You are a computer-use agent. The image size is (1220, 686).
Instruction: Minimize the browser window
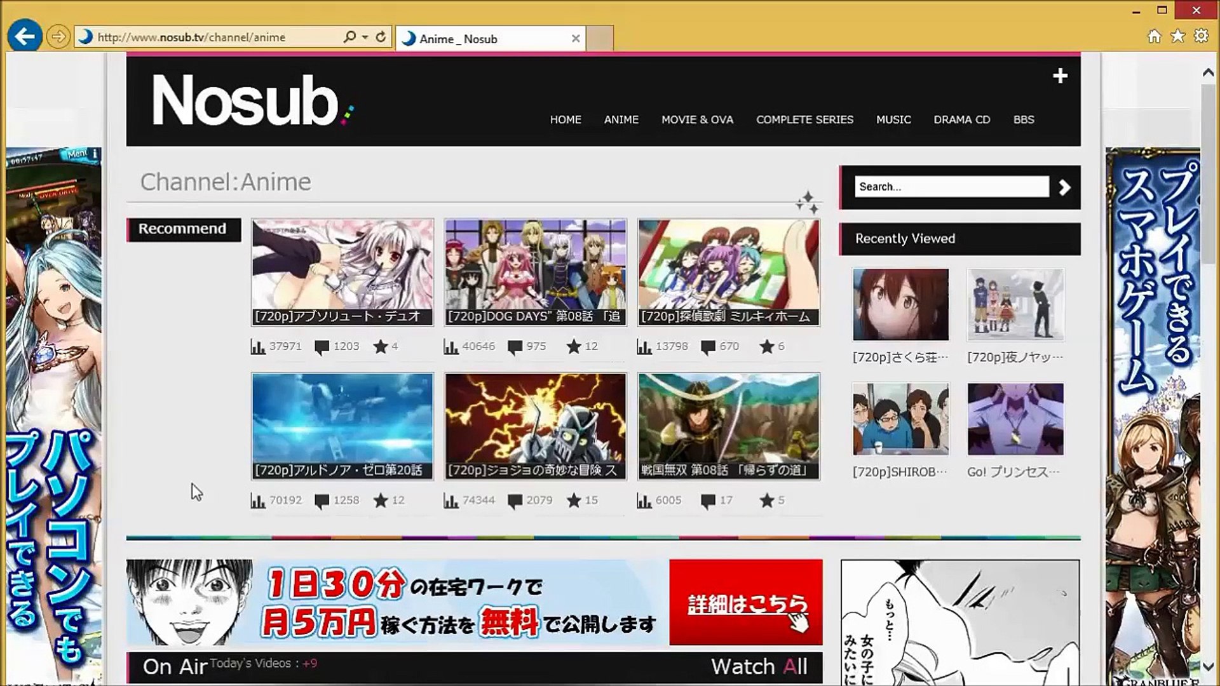(1137, 11)
